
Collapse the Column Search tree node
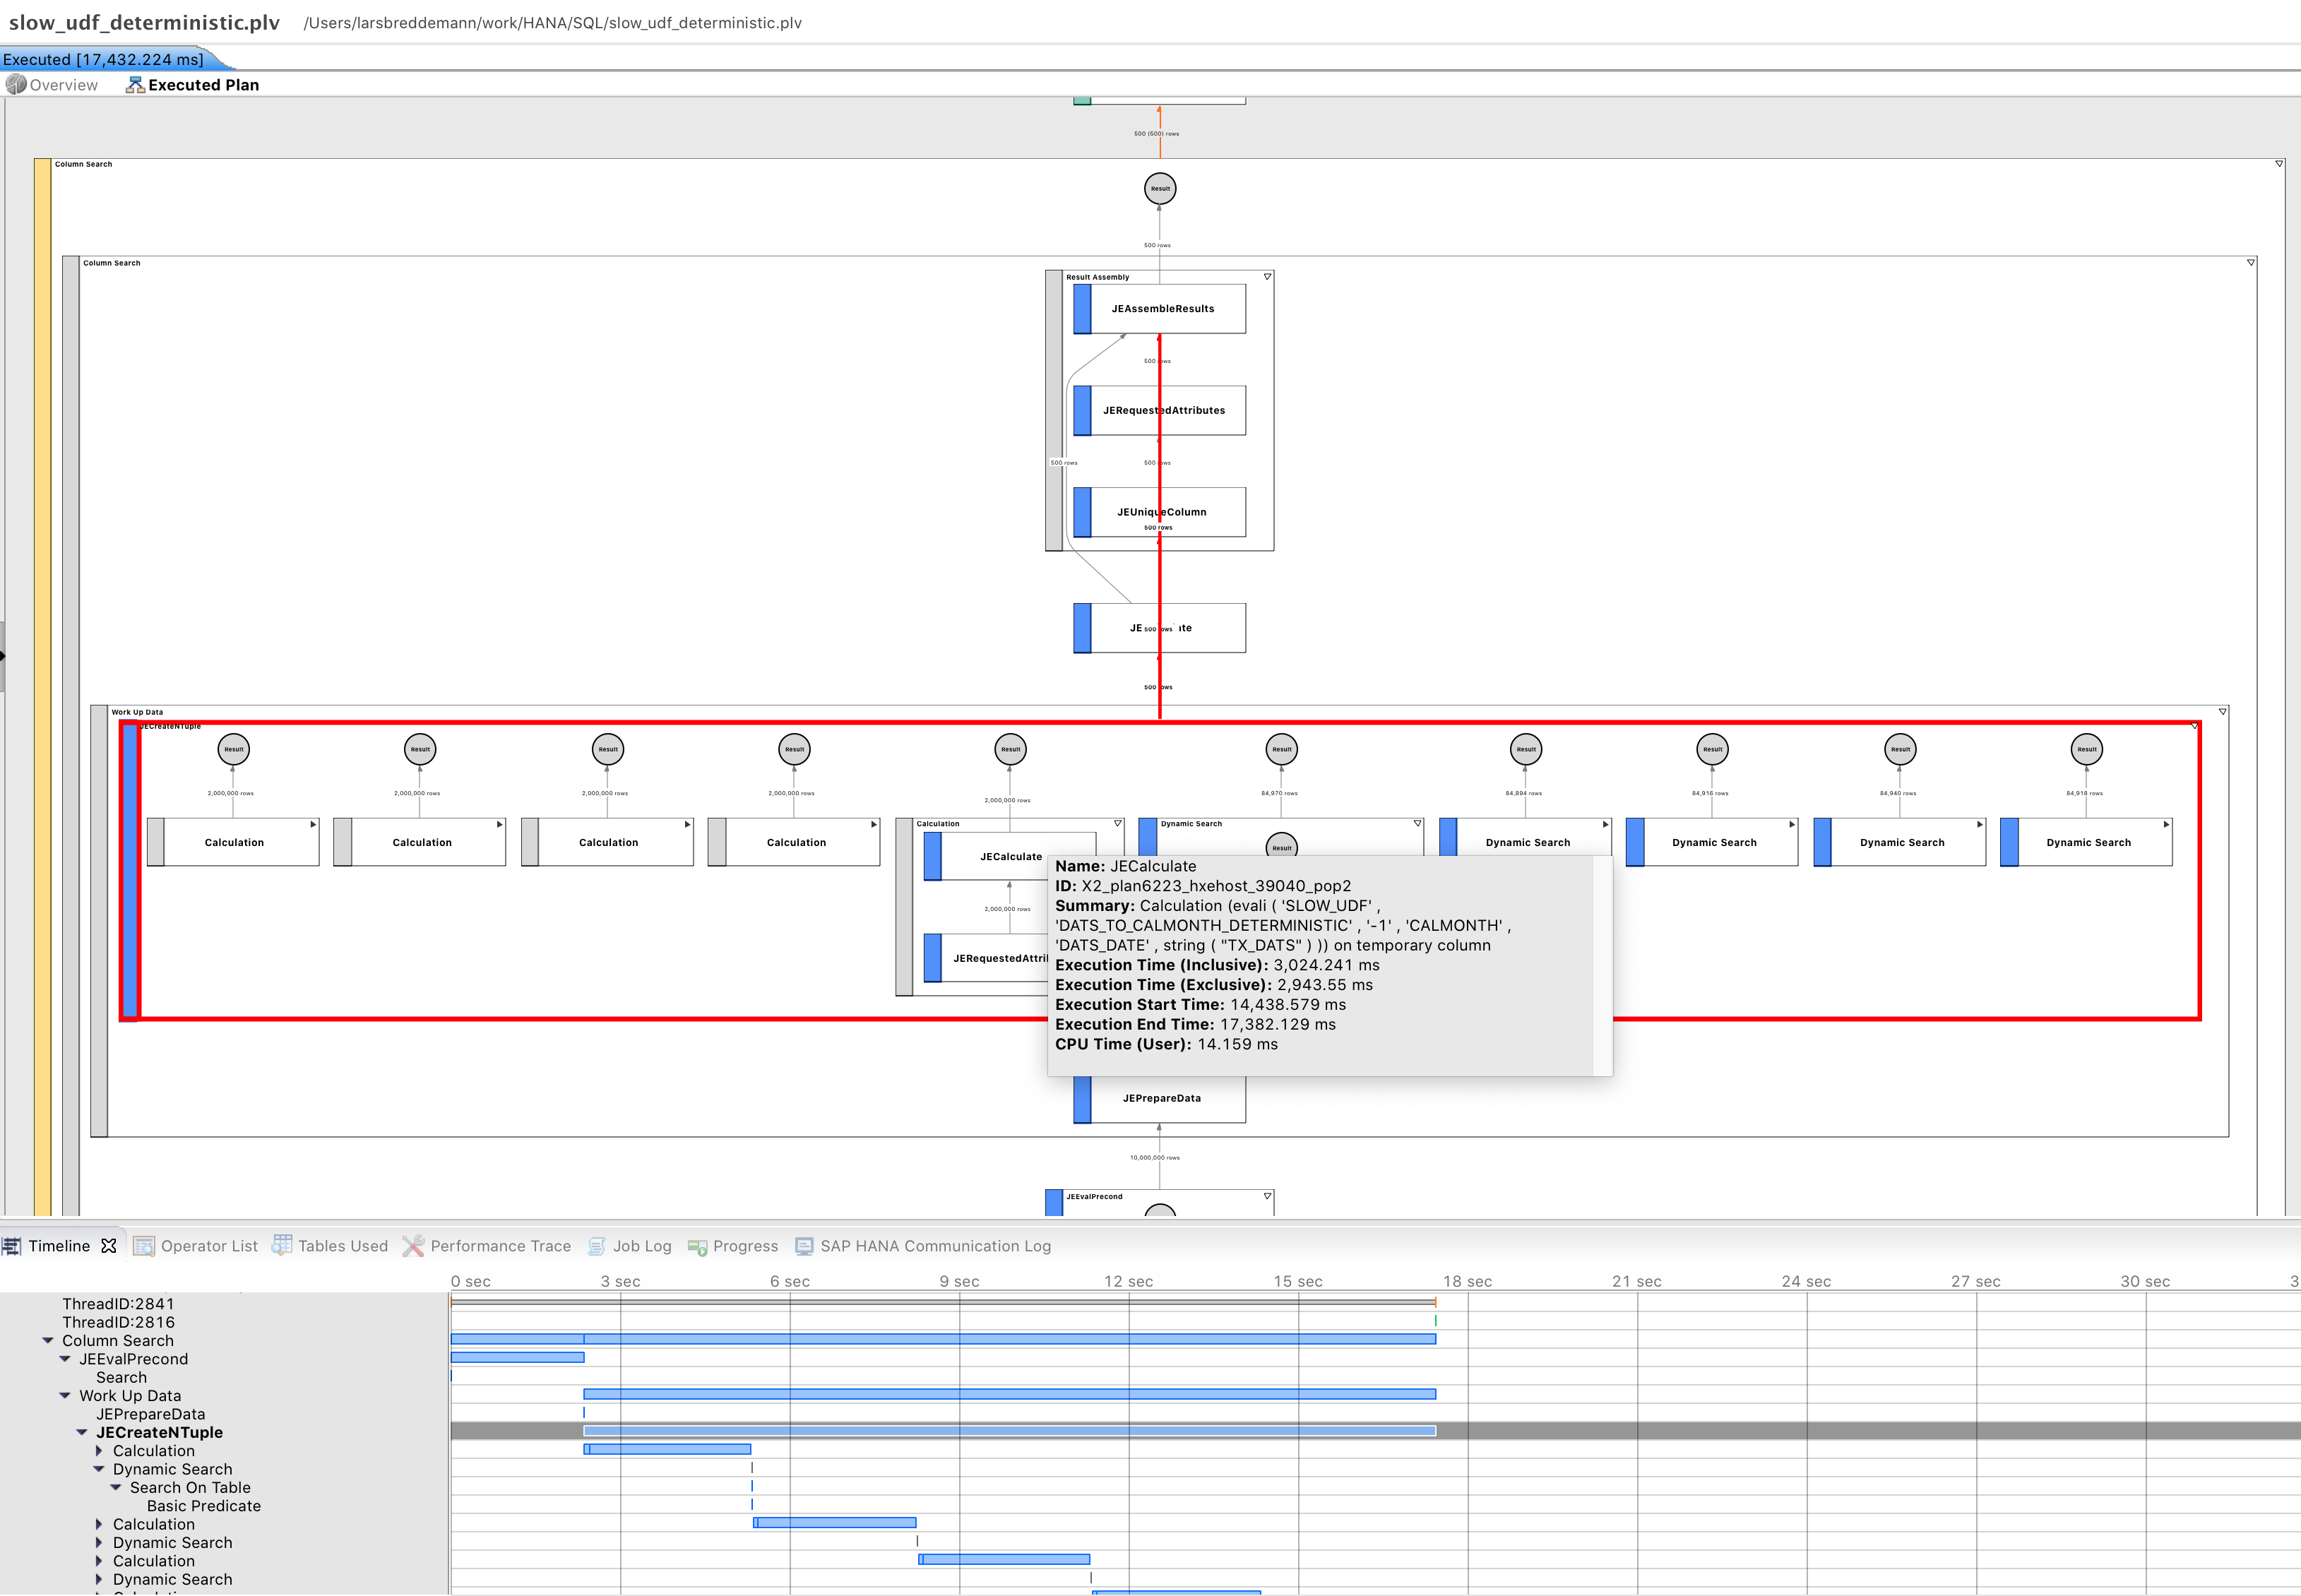coord(48,1341)
